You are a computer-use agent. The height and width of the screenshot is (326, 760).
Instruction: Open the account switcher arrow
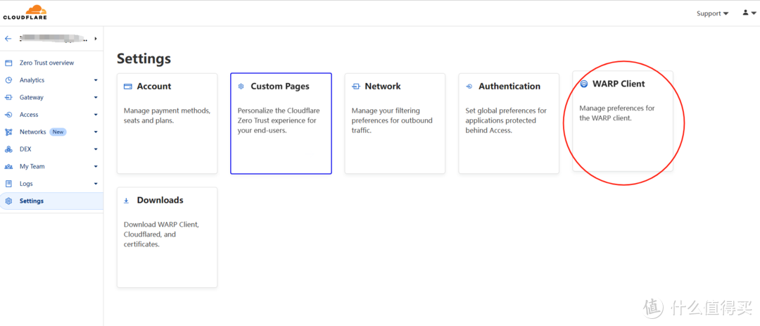[x=96, y=38]
